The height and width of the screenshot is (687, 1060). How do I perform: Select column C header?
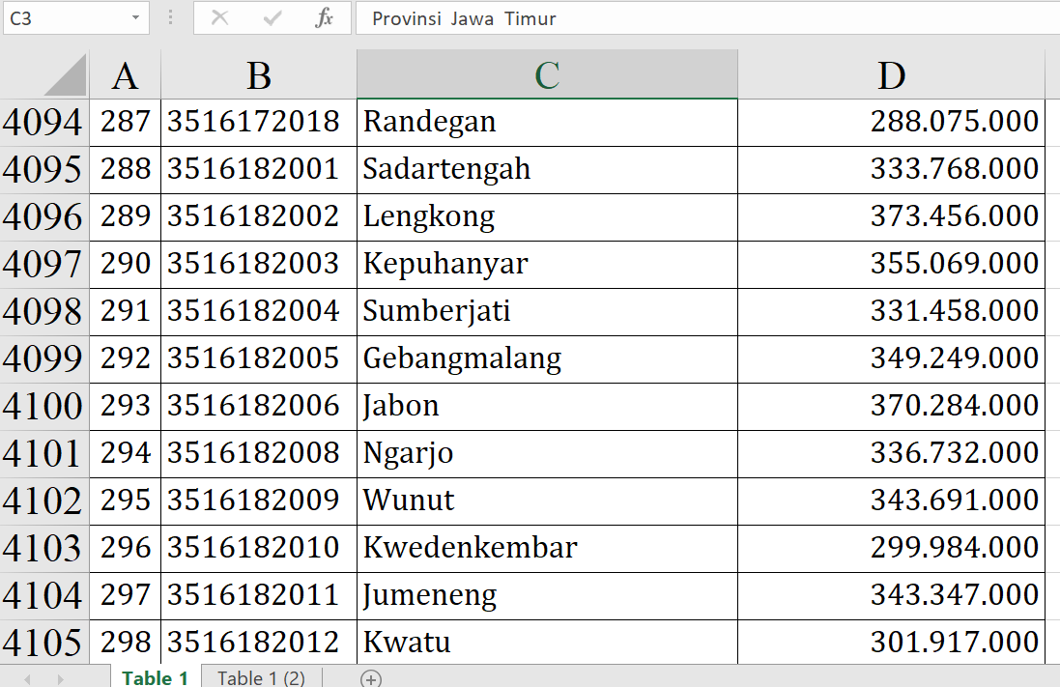547,75
